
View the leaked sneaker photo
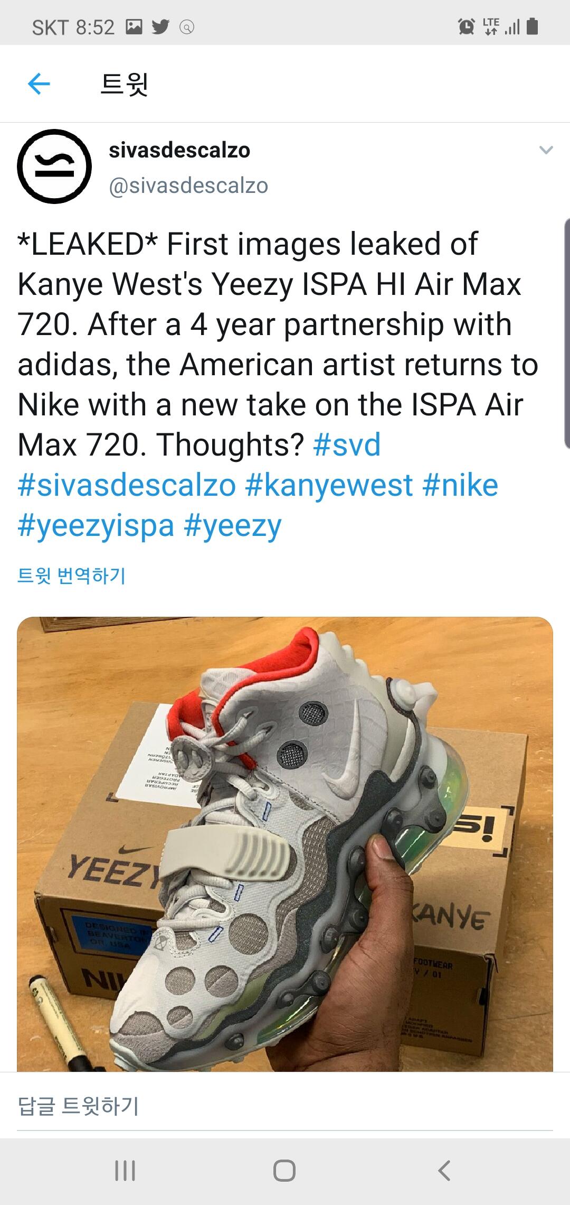tap(285, 844)
